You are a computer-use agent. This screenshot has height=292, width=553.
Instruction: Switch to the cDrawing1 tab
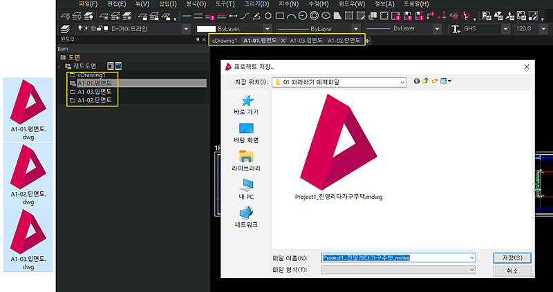coord(224,41)
